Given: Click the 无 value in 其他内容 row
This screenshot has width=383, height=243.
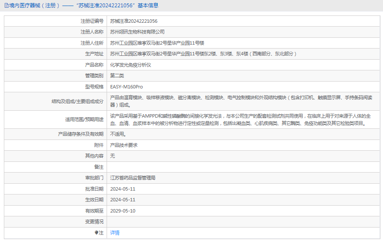Looking at the screenshot, I should 112,156.
